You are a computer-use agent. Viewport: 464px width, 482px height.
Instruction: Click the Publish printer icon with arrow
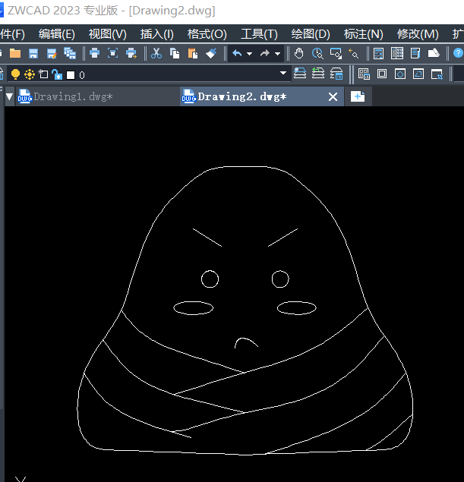[x=131, y=53]
